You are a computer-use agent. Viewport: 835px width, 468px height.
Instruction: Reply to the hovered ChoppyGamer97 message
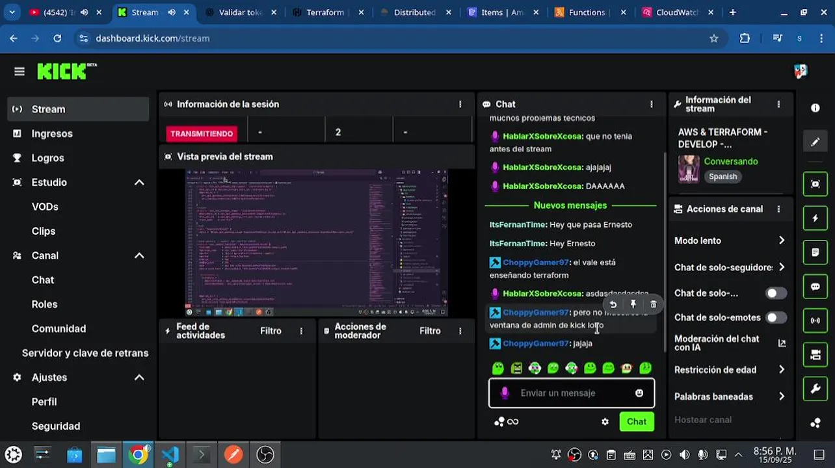coord(613,304)
